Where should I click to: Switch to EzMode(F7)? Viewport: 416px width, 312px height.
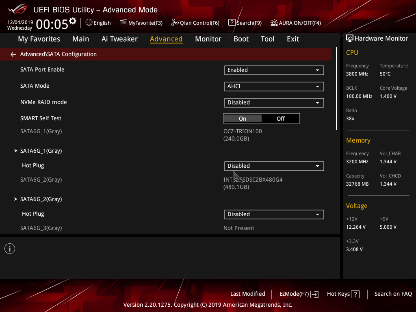click(299, 294)
